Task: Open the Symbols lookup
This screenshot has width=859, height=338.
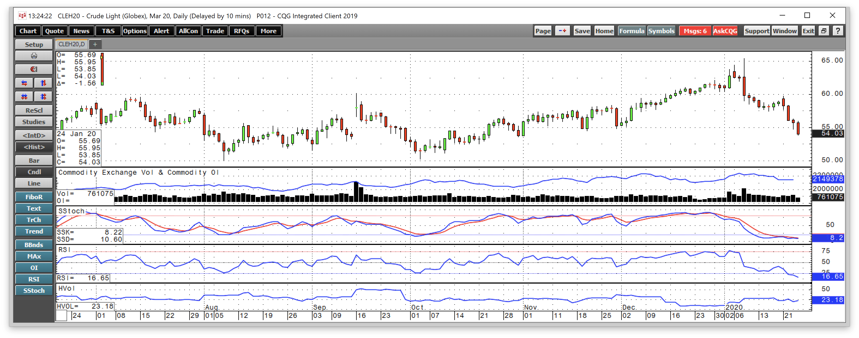Action: [661, 31]
